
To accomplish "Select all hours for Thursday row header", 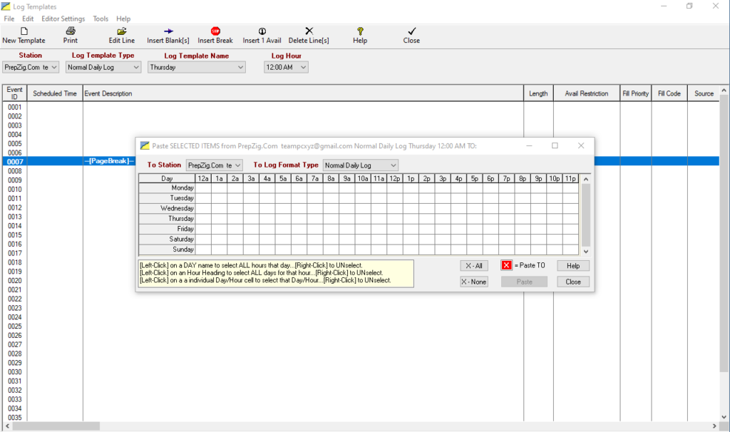I will pyautogui.click(x=167, y=218).
